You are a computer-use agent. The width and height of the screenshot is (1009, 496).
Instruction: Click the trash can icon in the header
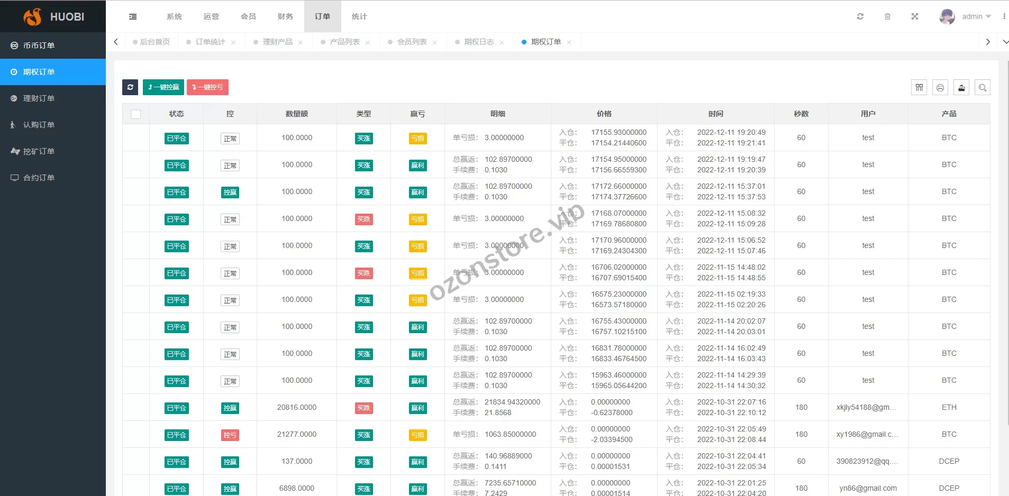pos(887,17)
